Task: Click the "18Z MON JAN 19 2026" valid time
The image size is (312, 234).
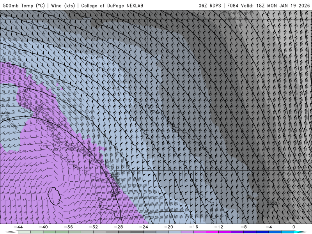Action: pyautogui.click(x=283, y=5)
